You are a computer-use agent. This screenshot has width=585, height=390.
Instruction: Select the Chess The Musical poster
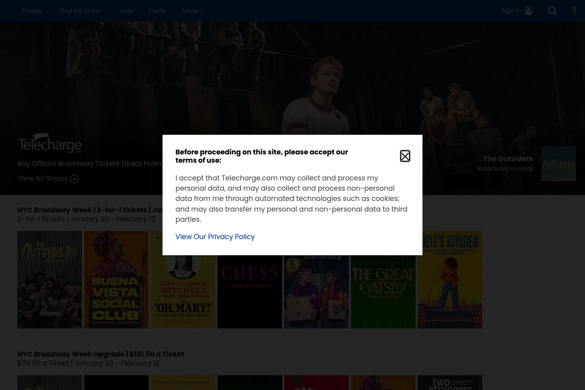tap(250, 292)
